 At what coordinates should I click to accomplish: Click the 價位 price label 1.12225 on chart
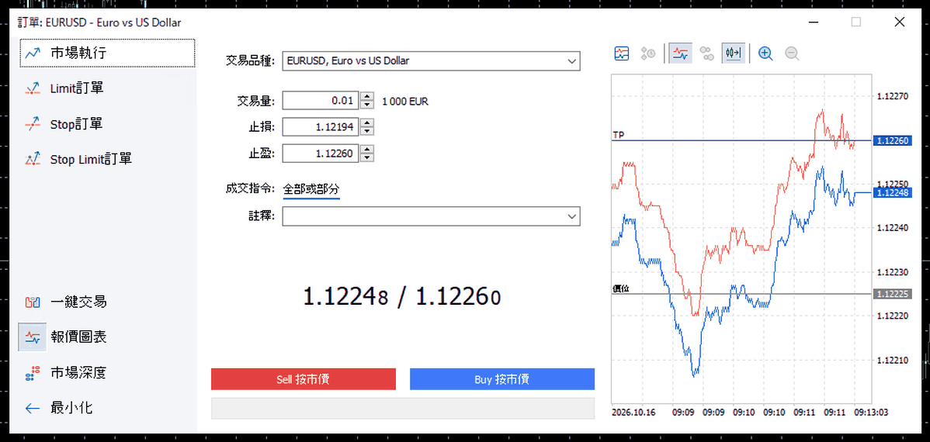tap(894, 294)
